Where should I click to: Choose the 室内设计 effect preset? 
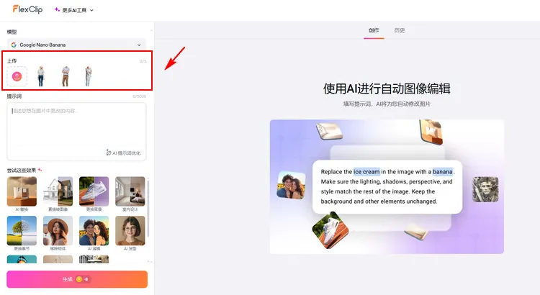click(130, 192)
